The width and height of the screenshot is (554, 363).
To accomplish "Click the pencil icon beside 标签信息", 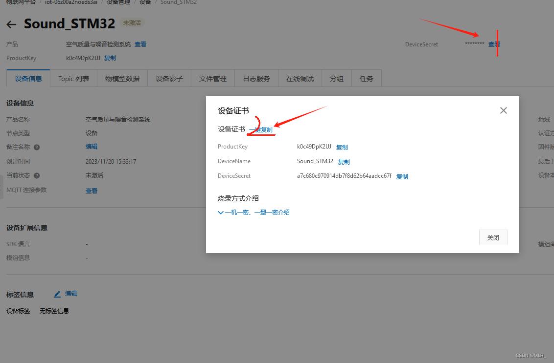I will tap(57, 294).
